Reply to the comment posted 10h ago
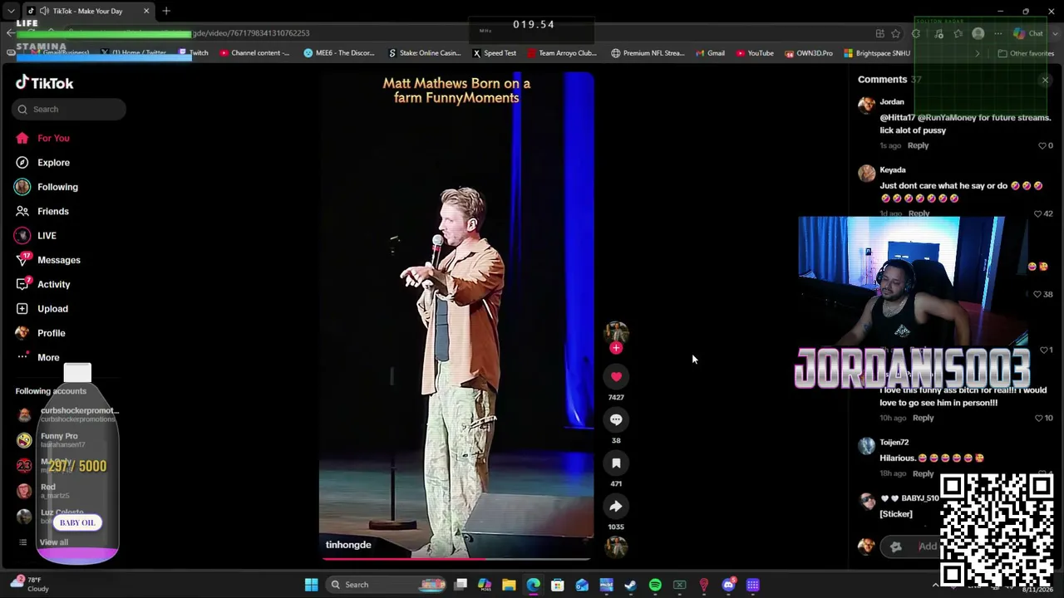The image size is (1064, 598). (x=923, y=418)
